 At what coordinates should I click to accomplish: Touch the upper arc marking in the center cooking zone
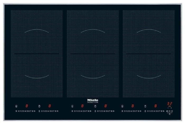[93, 31]
